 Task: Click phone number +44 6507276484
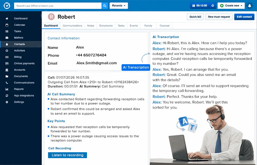click(x=91, y=55)
